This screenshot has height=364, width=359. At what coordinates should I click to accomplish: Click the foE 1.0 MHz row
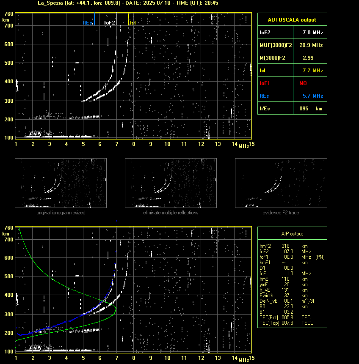point(285,274)
